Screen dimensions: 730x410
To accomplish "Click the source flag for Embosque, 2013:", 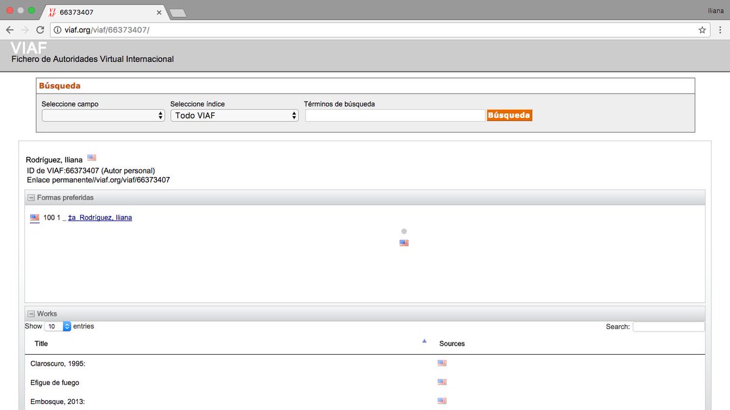I will click(442, 401).
